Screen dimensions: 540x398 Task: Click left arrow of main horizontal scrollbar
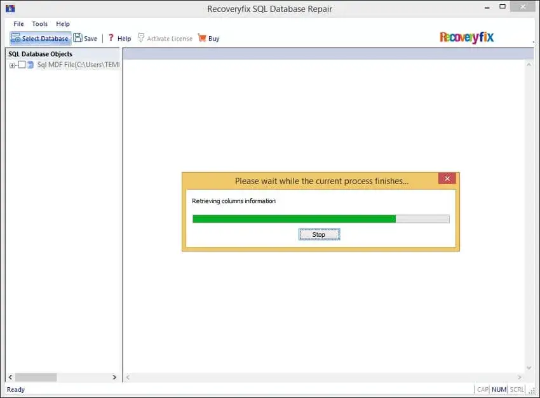point(128,377)
